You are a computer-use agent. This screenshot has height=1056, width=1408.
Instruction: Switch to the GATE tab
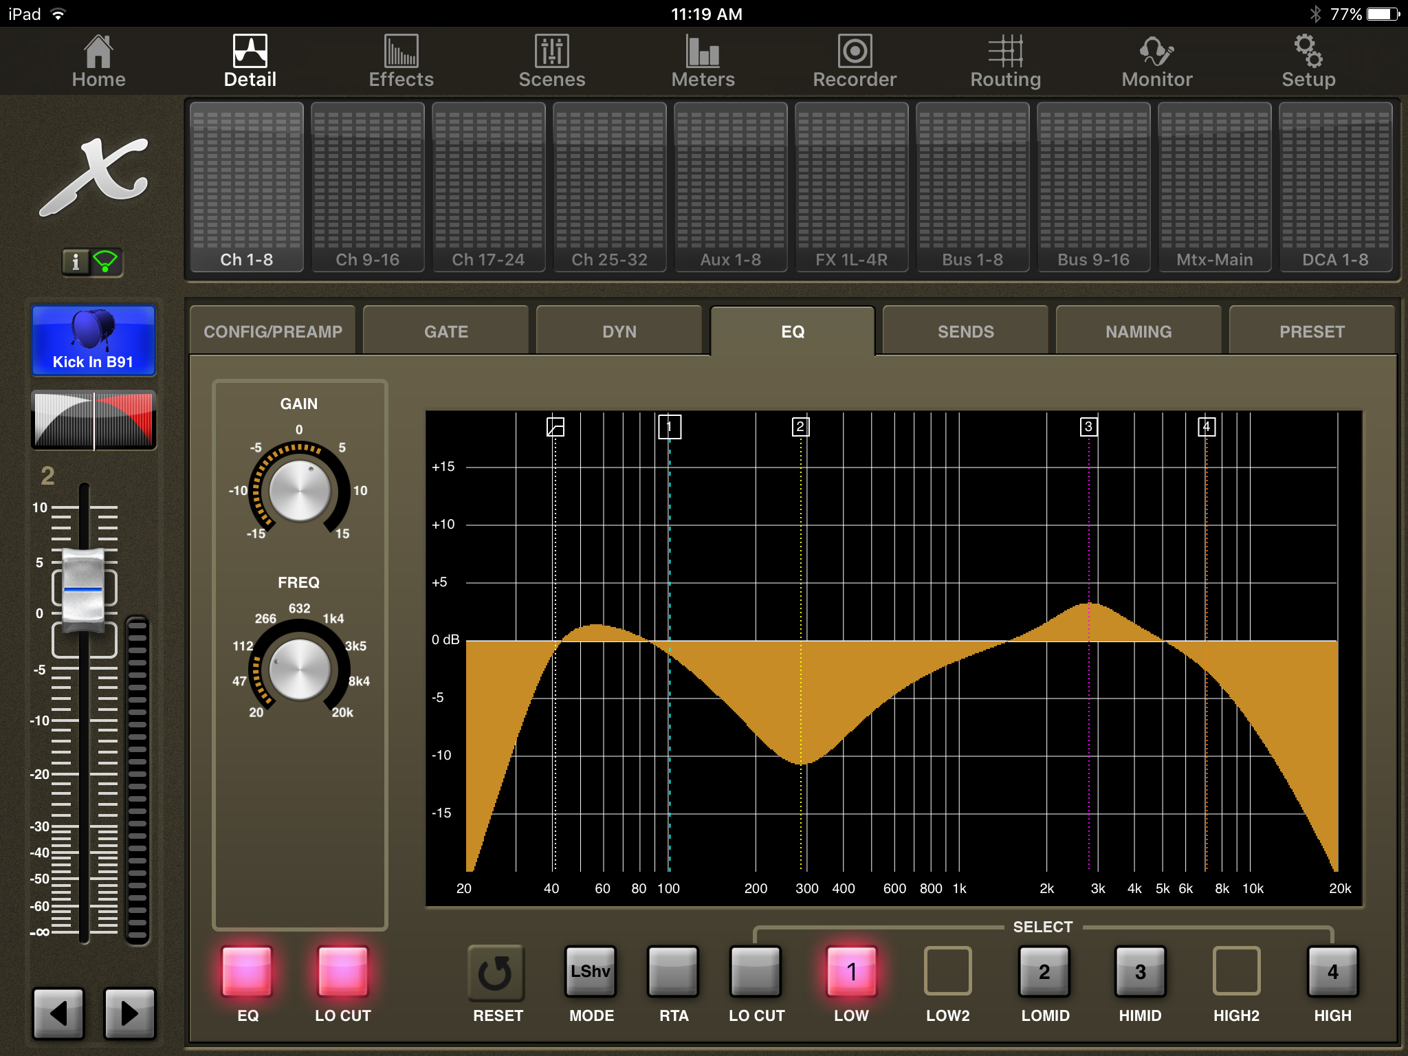(446, 331)
